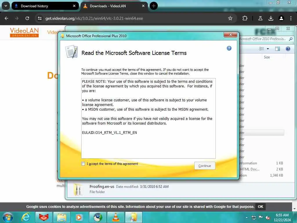The height and width of the screenshot is (223, 297).
Task: Go back in the browser
Action: (6, 18)
